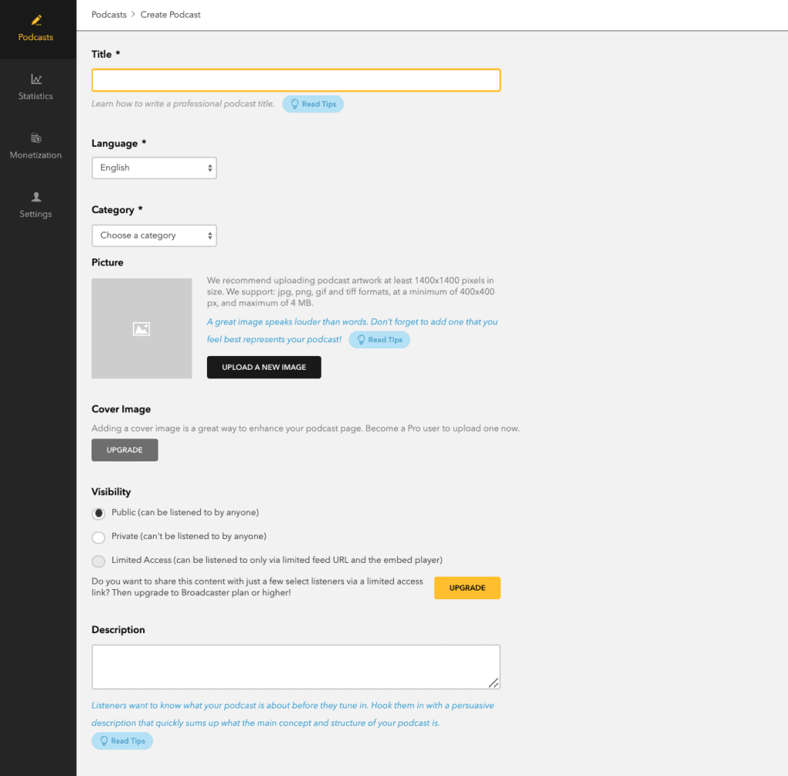
Task: Click lightbulb icon in Description Read Tips
Action: [x=104, y=741]
